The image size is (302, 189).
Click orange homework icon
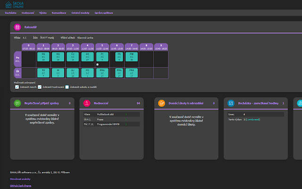161,103
